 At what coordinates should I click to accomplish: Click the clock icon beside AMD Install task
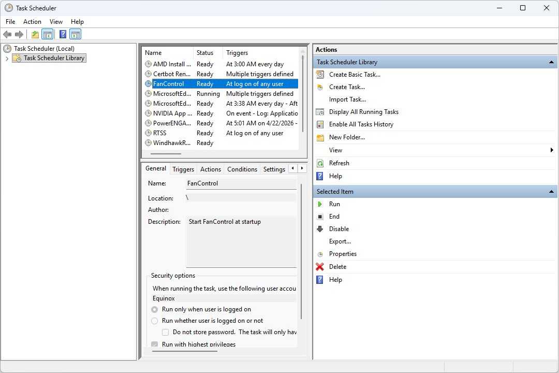coord(149,64)
